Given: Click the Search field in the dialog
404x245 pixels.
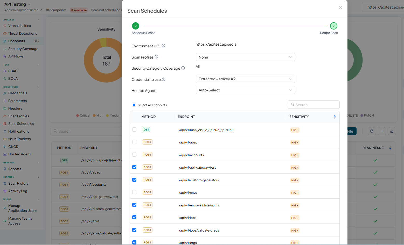Looking at the screenshot, I should click(x=314, y=105).
